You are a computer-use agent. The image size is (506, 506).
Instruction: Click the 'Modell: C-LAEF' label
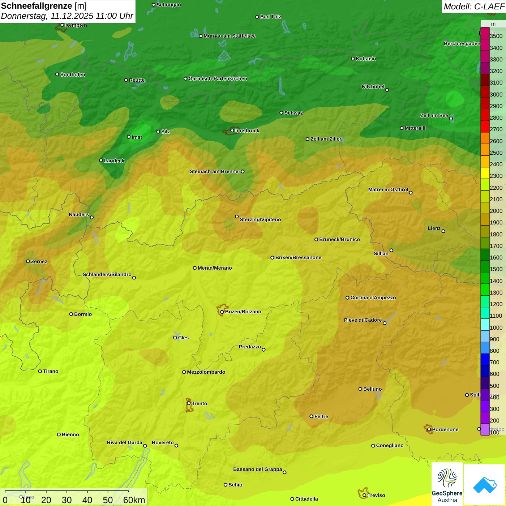click(x=474, y=7)
